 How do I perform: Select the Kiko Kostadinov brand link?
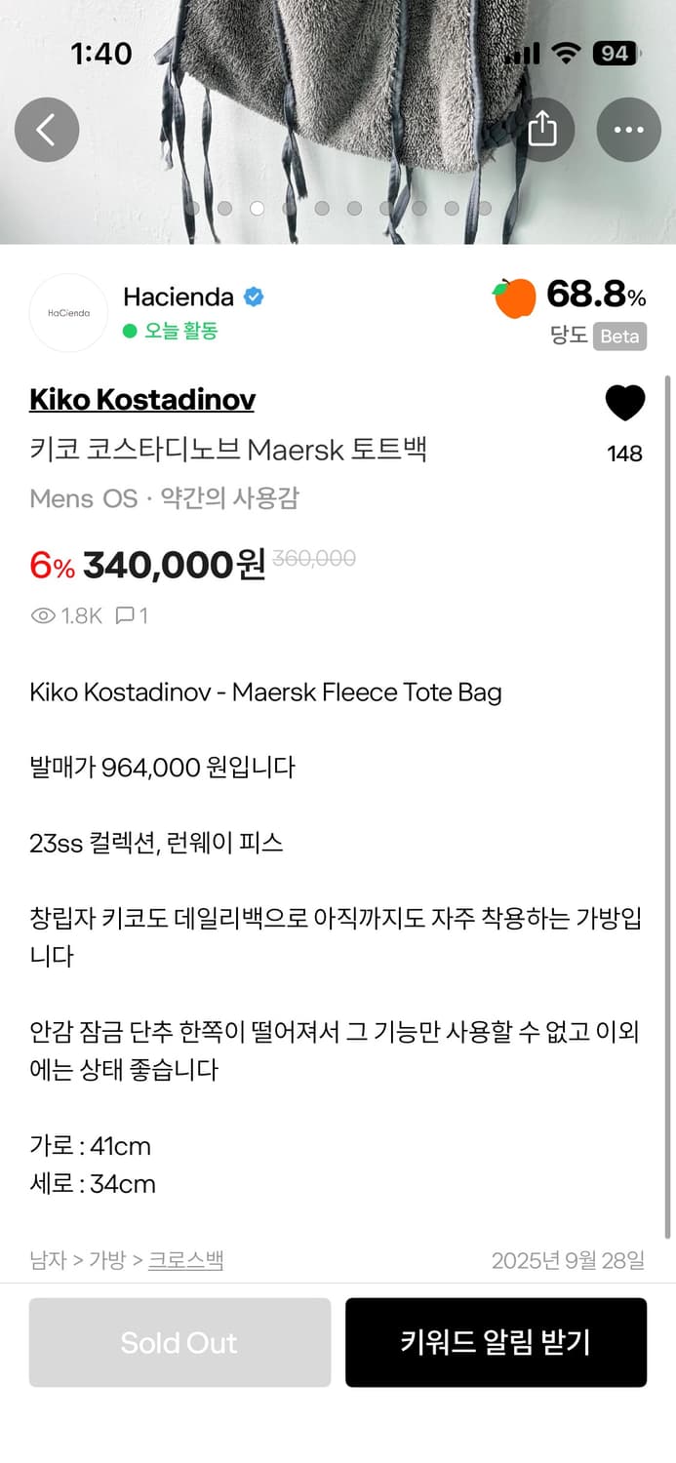(x=140, y=400)
